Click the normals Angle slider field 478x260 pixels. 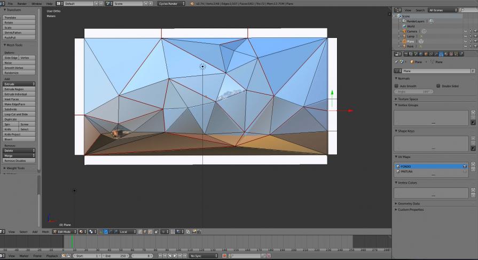tap(414, 91)
